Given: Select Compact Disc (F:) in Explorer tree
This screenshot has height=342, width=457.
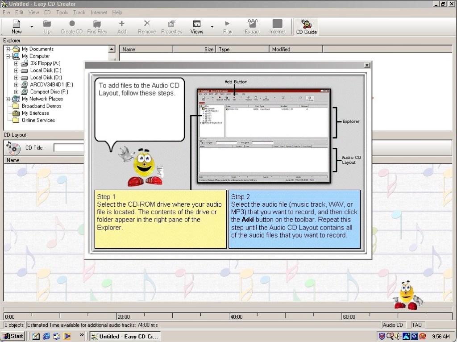Looking at the screenshot, I should (x=46, y=92).
